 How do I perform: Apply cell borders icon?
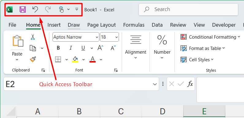coord(58,59)
